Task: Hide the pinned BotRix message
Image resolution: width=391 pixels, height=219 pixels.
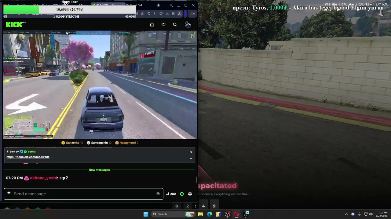Action: tap(191, 152)
